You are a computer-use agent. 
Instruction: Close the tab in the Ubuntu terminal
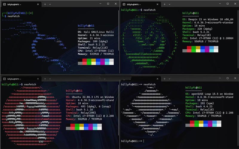[x=38, y=79]
